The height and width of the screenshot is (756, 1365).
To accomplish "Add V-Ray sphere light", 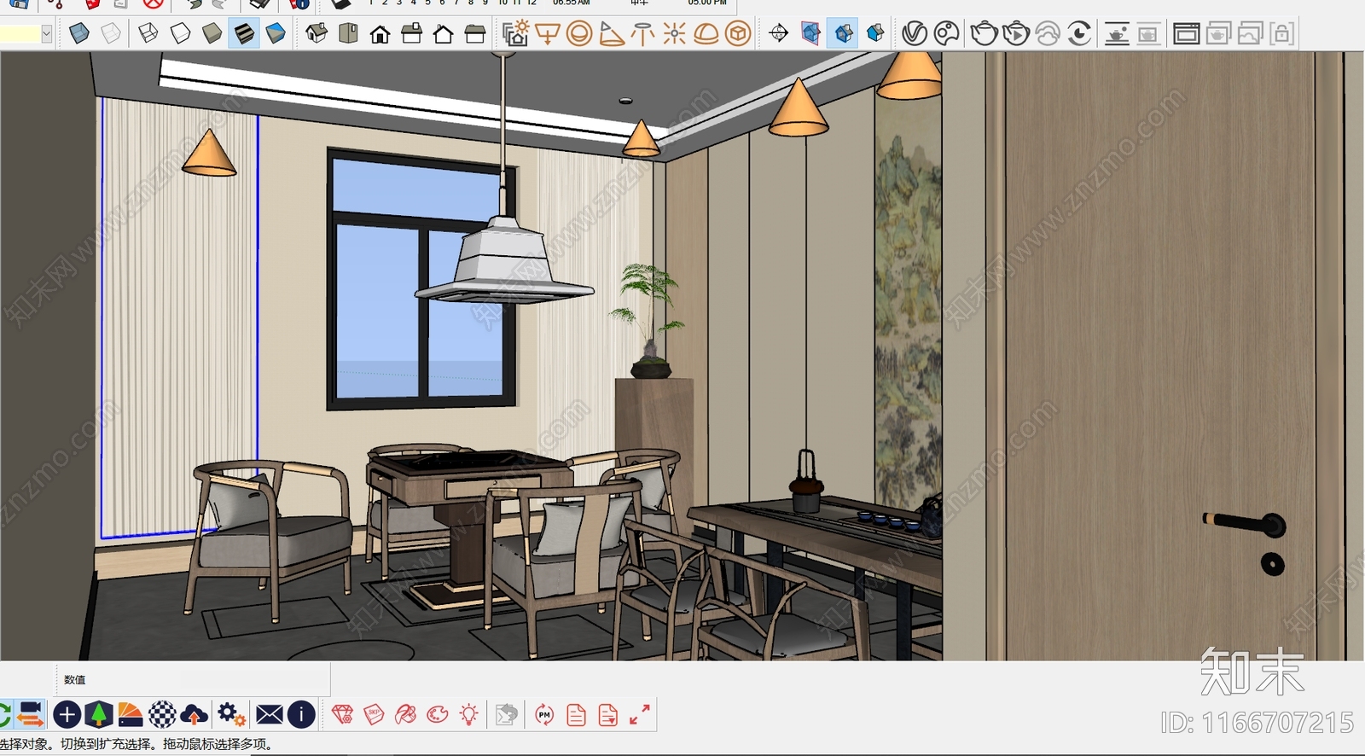I will 579,33.
